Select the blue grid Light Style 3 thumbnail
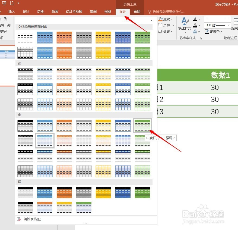This screenshot has height=230, width=238. pos(45,104)
